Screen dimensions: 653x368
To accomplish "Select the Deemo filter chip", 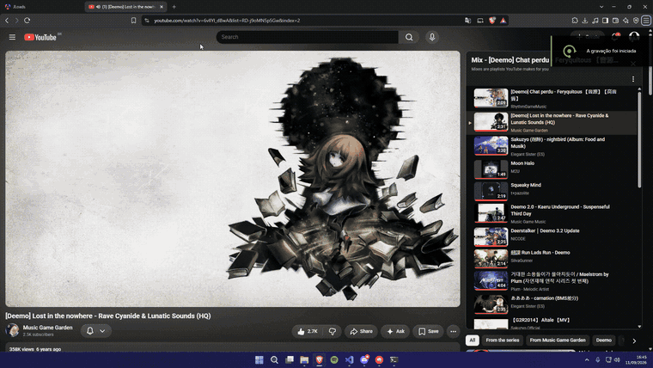I will pos(603,340).
